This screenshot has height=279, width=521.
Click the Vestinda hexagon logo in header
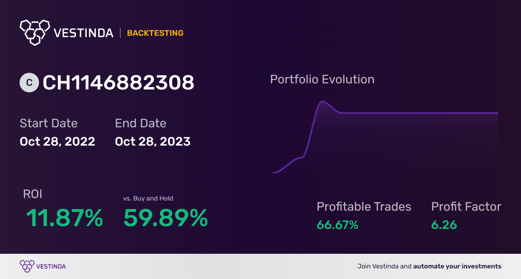(x=35, y=32)
